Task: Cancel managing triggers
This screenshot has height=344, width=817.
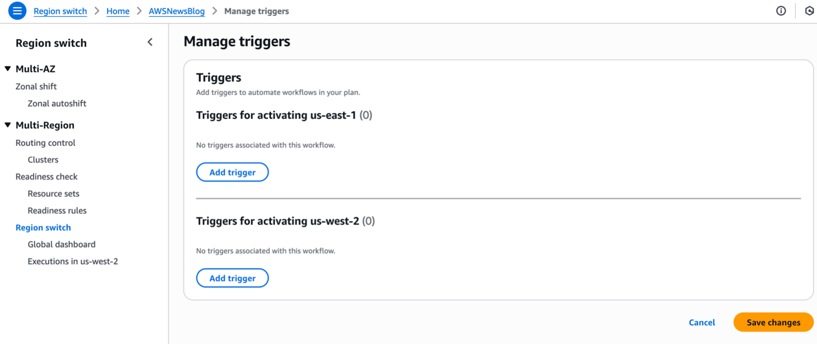Action: click(702, 323)
